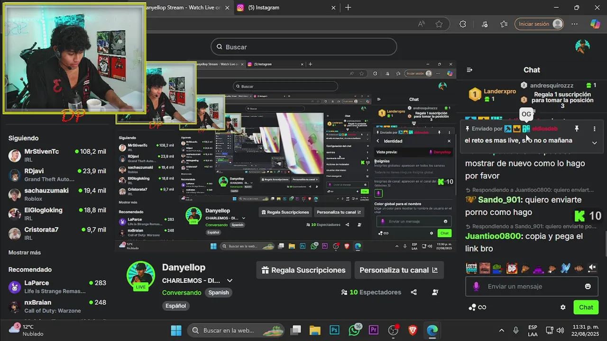The height and width of the screenshot is (341, 607).
Task: Open the taskbar weather widget
Action: (27, 330)
